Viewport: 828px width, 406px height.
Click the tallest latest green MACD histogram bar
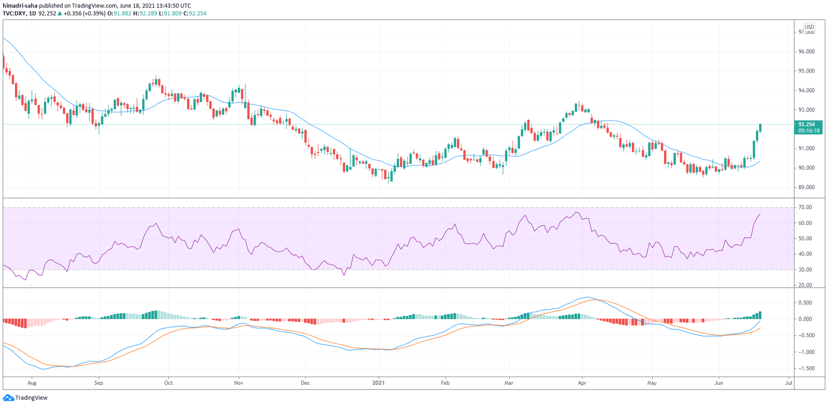click(x=760, y=315)
